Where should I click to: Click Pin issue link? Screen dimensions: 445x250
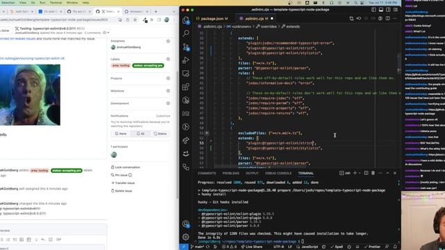click(122, 175)
